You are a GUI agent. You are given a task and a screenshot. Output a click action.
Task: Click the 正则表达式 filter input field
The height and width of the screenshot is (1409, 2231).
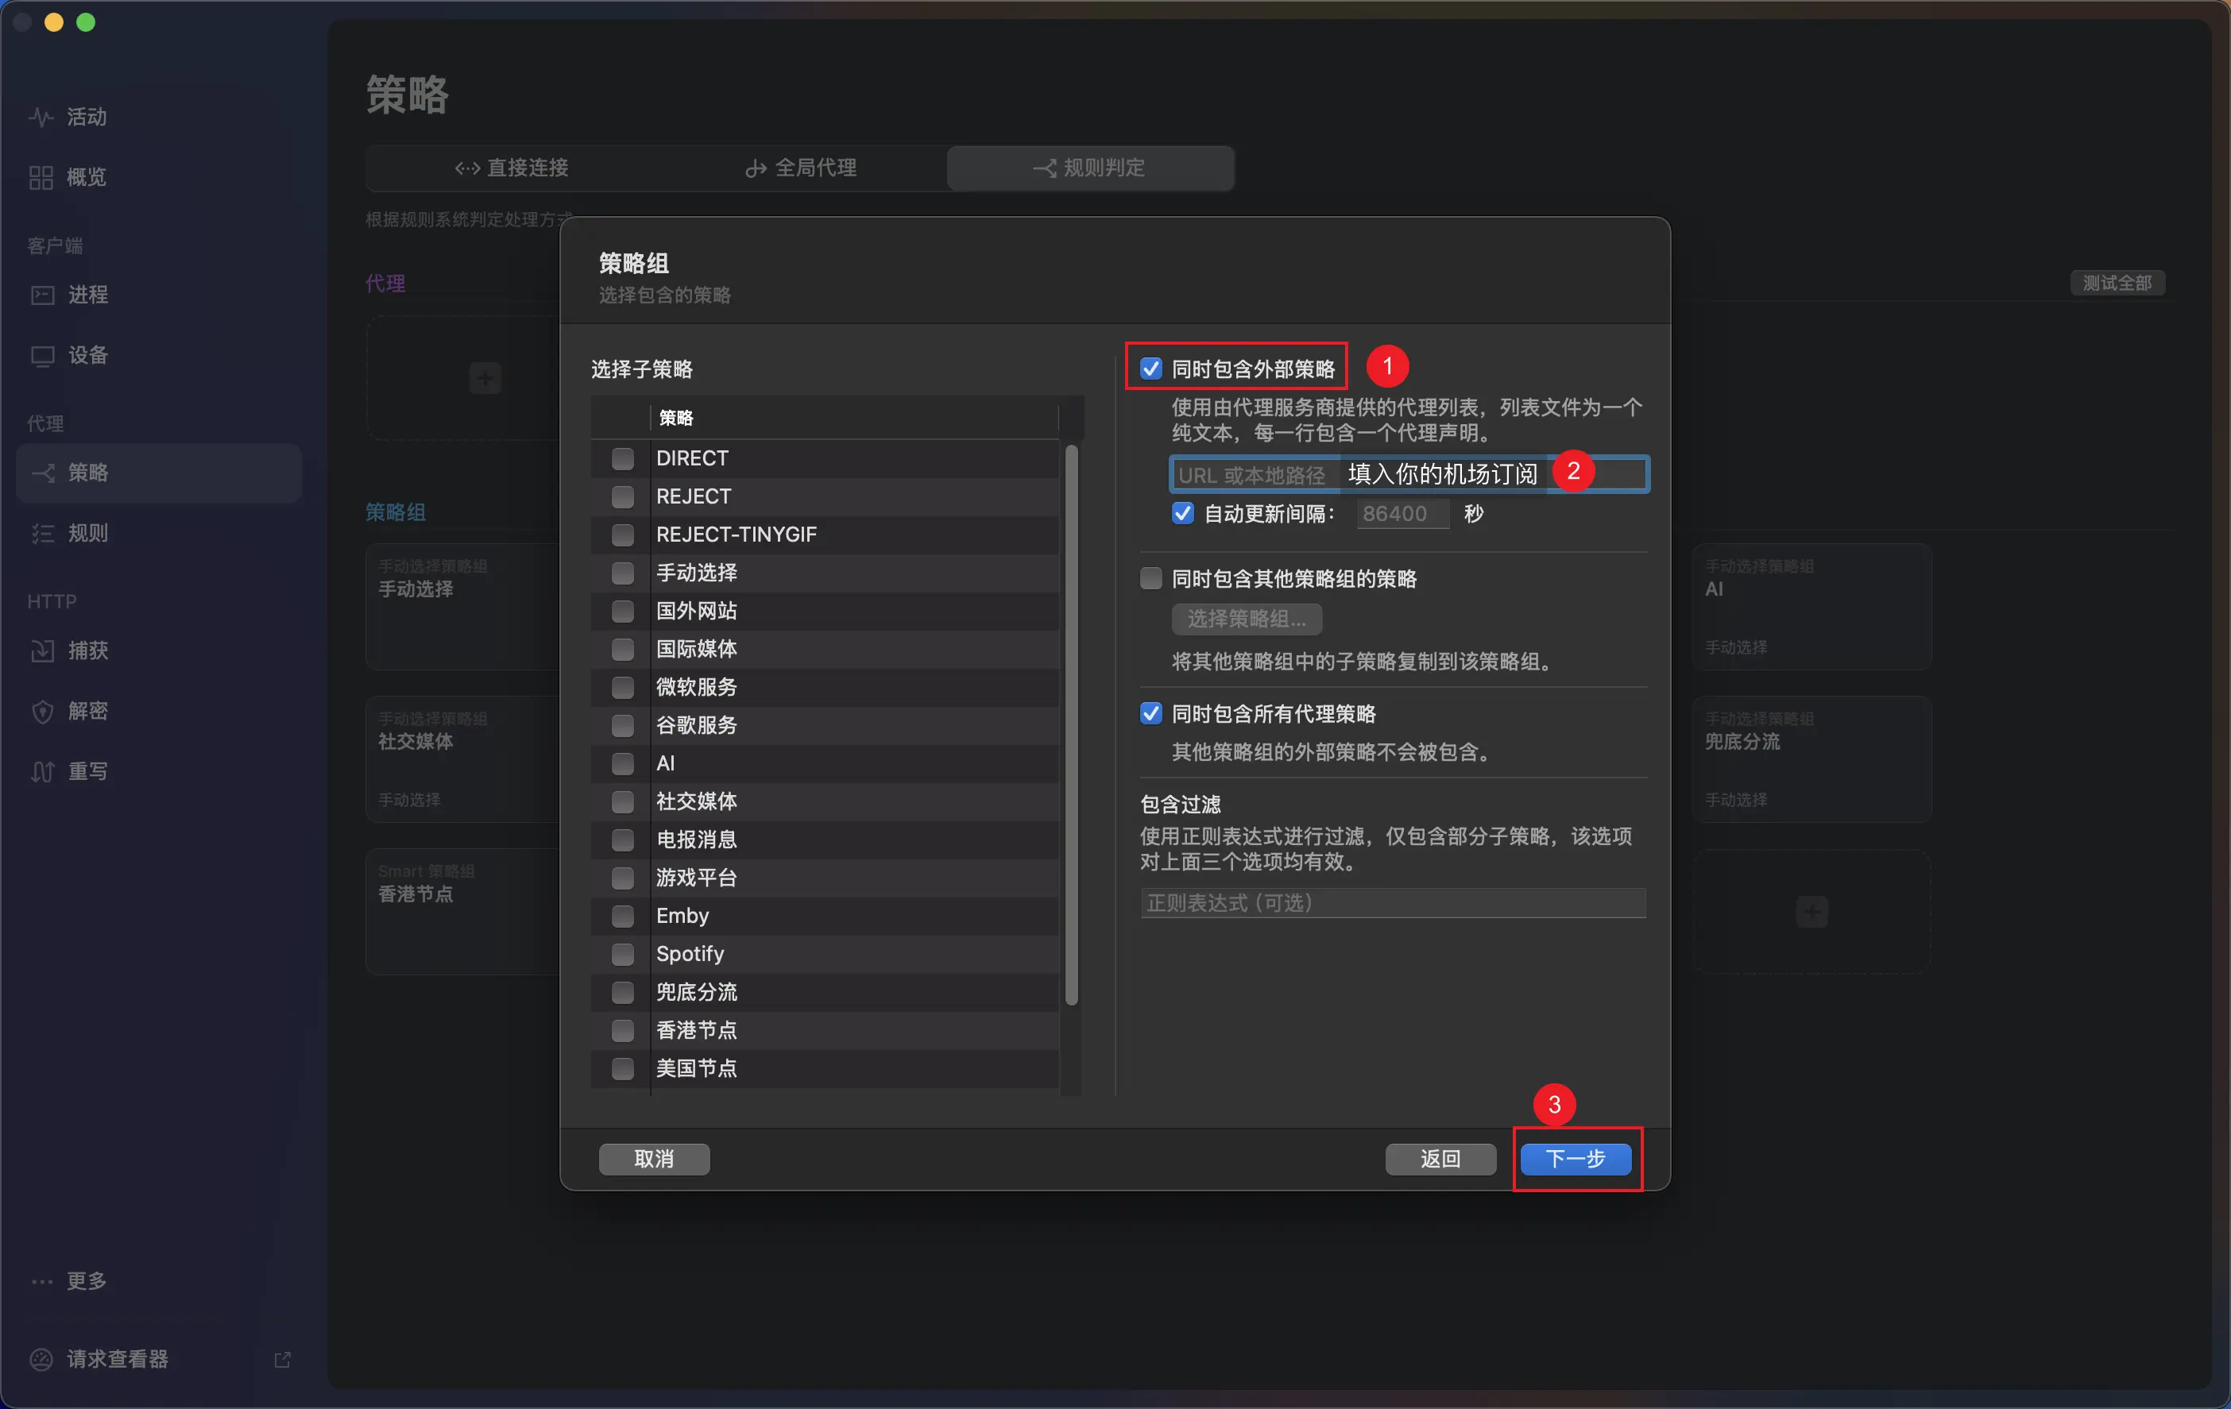pos(1393,902)
